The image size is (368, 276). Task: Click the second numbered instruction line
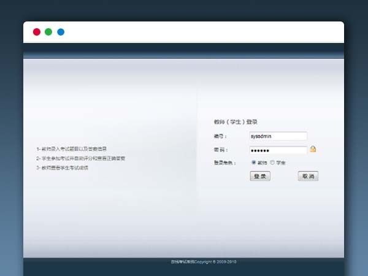[x=80, y=158]
